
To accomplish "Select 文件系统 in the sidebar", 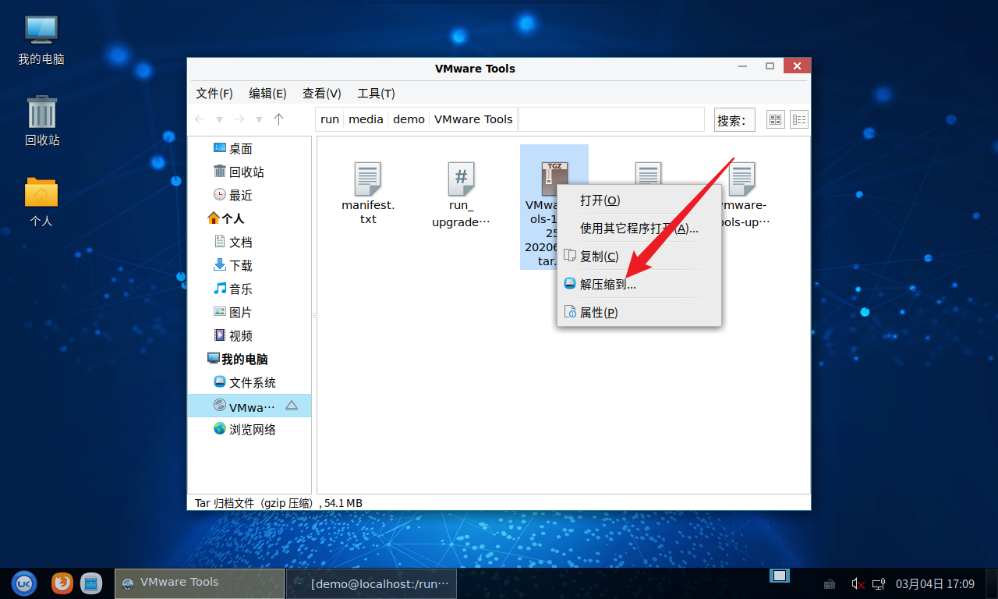I will pos(252,382).
